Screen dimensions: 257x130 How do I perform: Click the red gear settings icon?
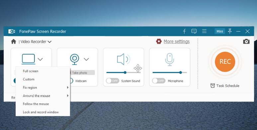point(159,41)
